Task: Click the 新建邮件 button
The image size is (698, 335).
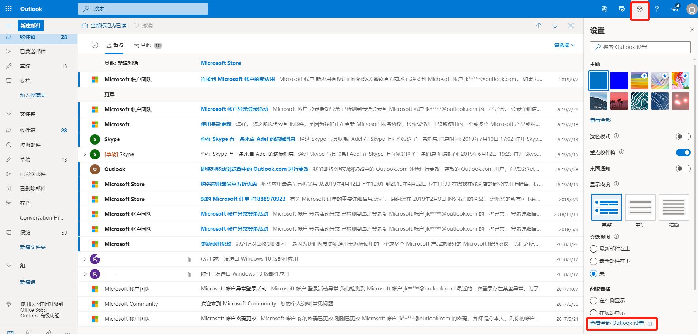Action: click(31, 26)
